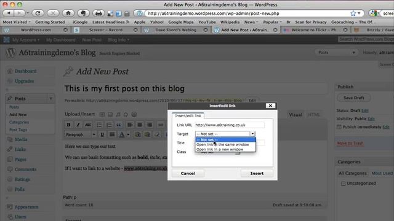This screenshot has width=394, height=221.
Task: Click the browser Forward arrow button
Action: click(19, 13)
